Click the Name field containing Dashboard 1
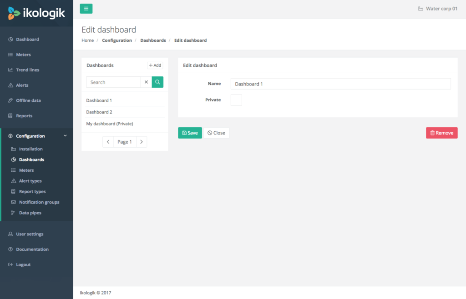 (340, 84)
